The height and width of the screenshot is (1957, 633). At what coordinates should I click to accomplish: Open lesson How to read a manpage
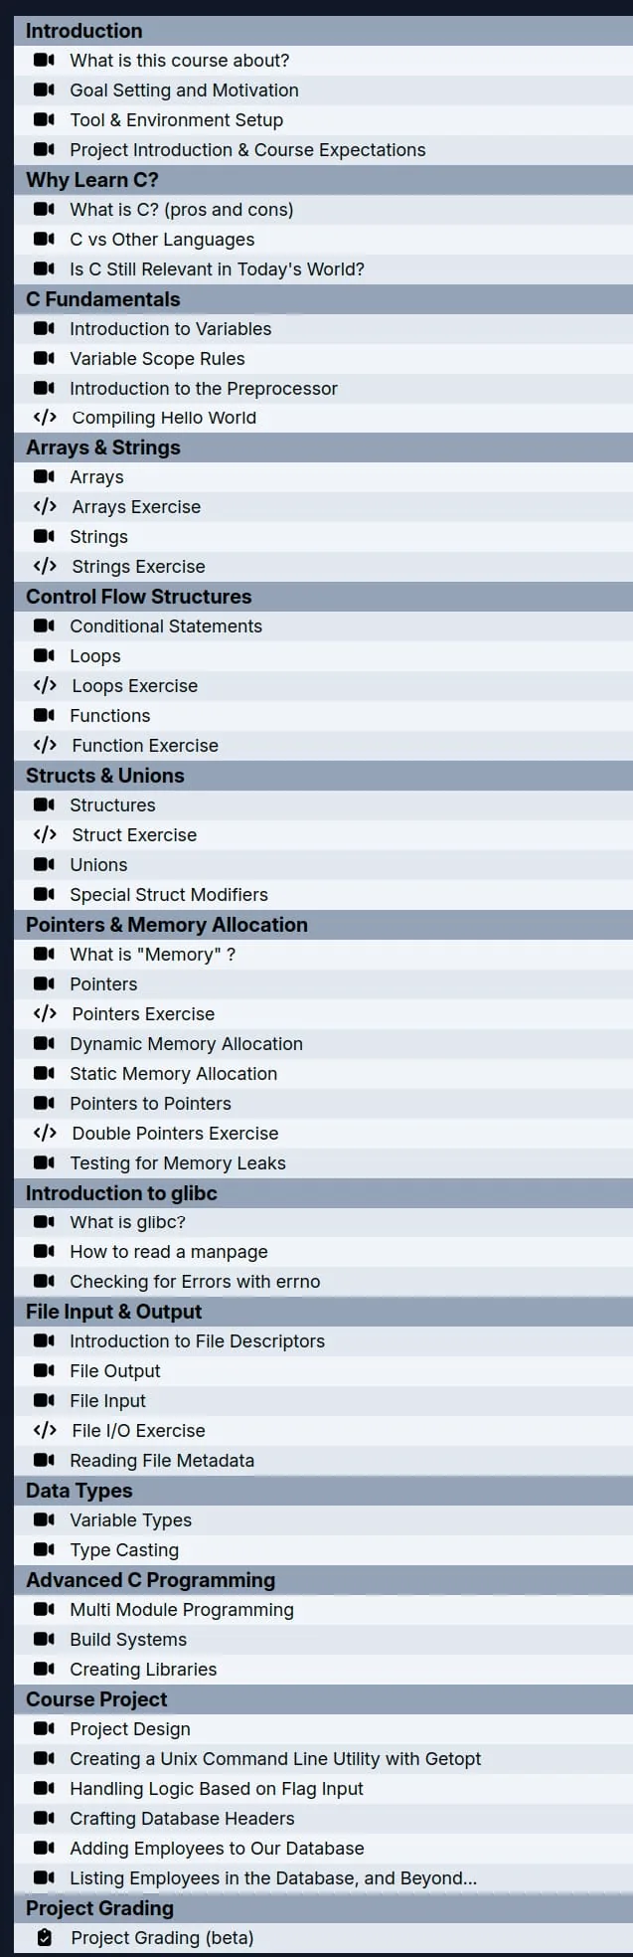[x=323, y=1252]
